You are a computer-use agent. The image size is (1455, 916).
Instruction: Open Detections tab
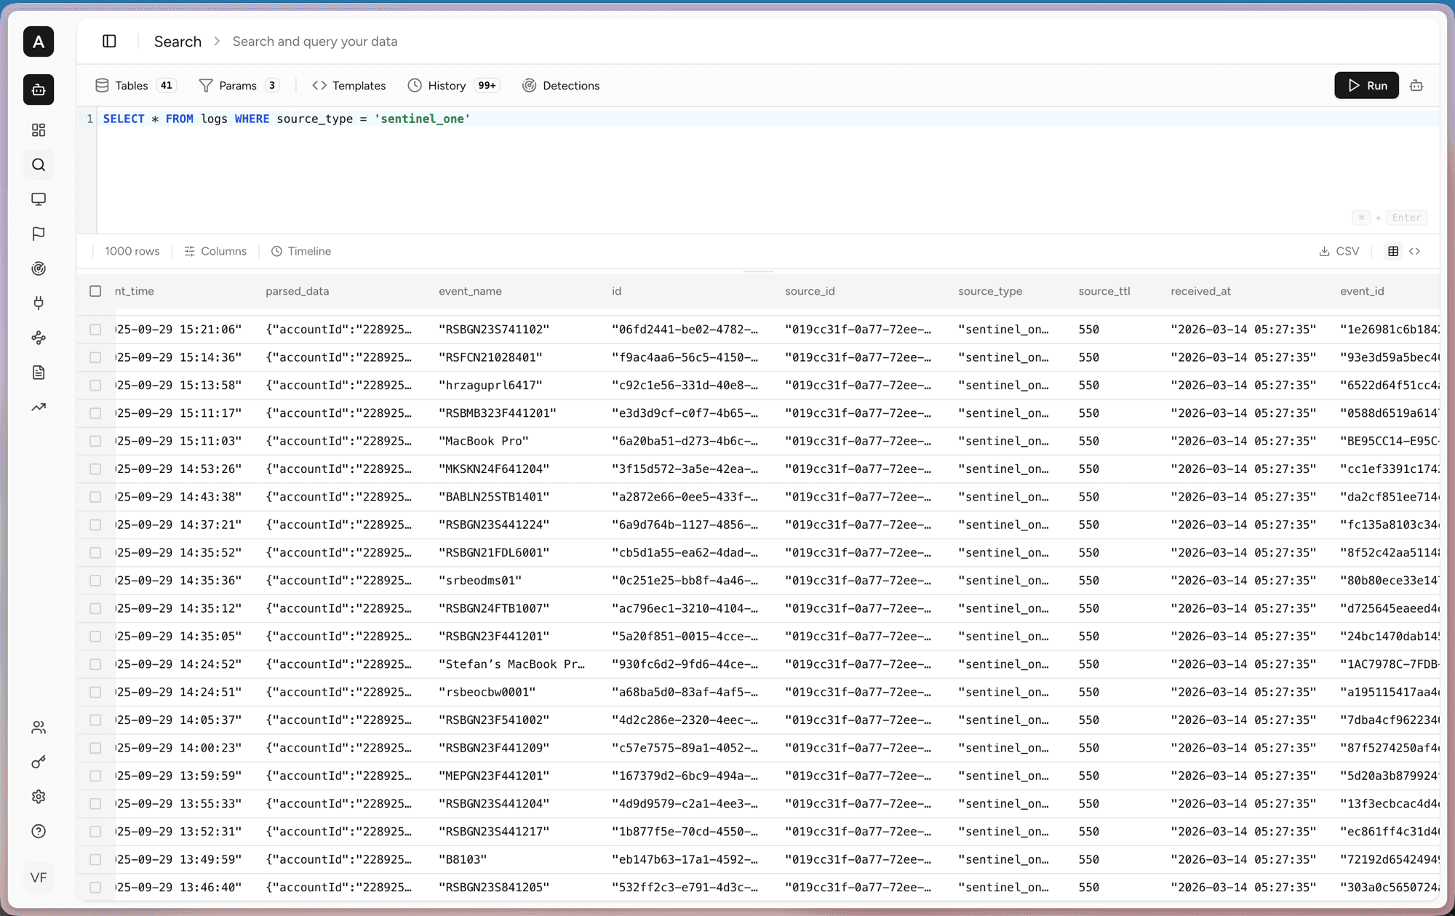pos(561,86)
